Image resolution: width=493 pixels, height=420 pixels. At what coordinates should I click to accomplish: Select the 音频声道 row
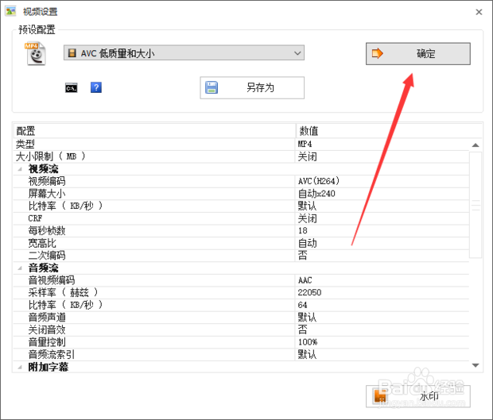pos(241,318)
